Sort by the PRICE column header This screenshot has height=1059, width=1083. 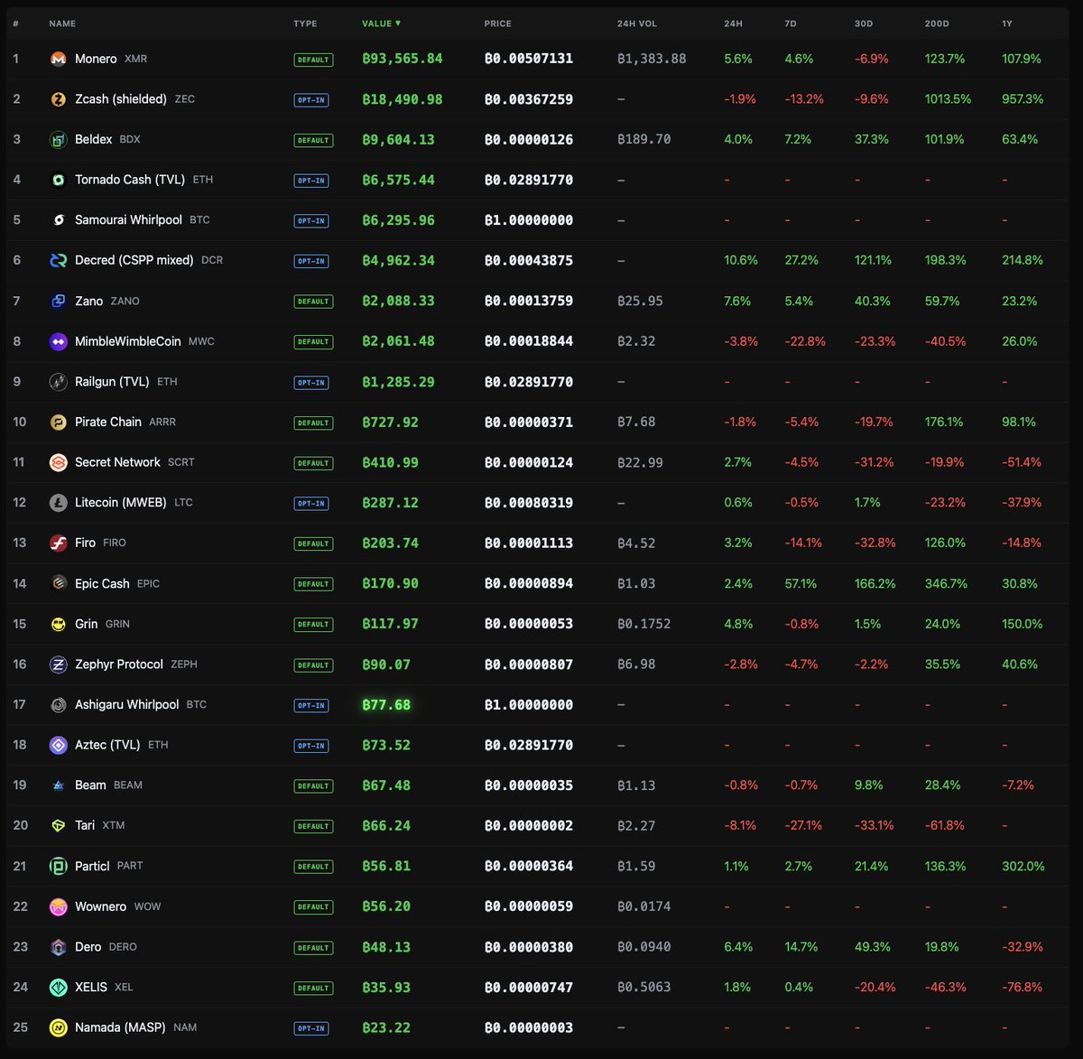pos(497,23)
